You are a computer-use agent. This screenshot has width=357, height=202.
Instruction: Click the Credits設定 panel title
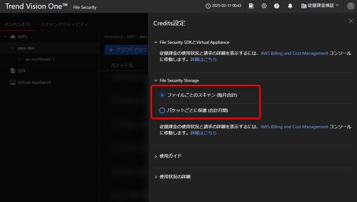click(x=169, y=23)
